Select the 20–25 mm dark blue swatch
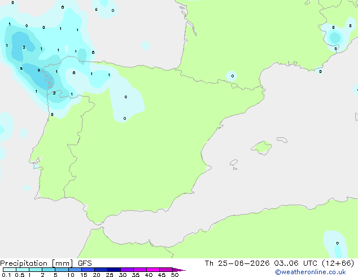358x277 pixels. [x=101, y=270]
